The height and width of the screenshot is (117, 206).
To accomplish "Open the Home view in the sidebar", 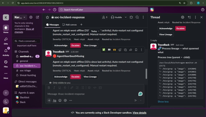I will point(6,29).
